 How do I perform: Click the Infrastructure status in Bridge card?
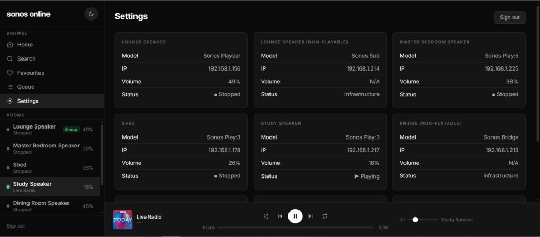click(x=500, y=176)
